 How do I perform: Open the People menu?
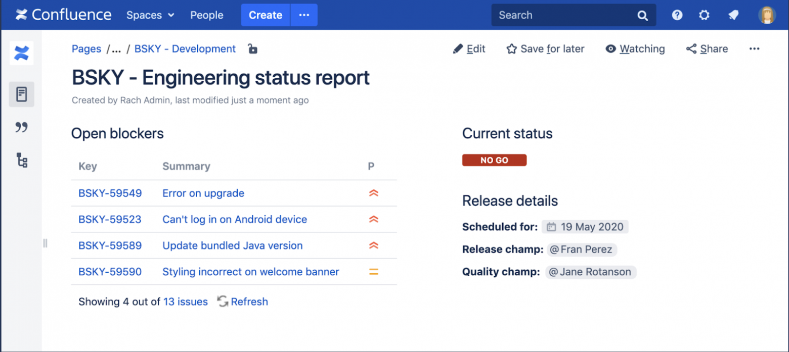tap(206, 15)
